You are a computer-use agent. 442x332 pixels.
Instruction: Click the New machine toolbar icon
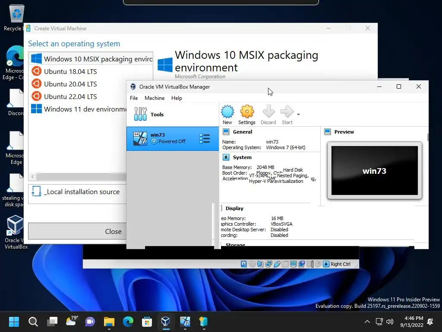pos(227,115)
